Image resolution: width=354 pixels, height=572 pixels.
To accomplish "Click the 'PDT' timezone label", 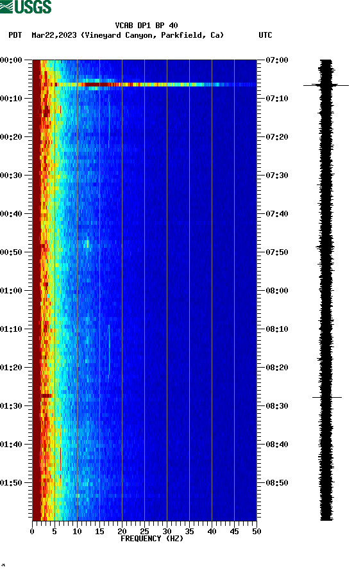I will coord(15,35).
